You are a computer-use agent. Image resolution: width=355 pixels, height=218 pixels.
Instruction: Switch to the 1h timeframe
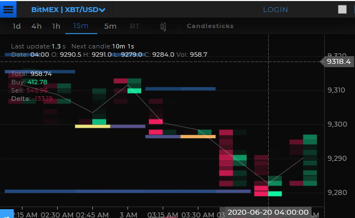56,26
